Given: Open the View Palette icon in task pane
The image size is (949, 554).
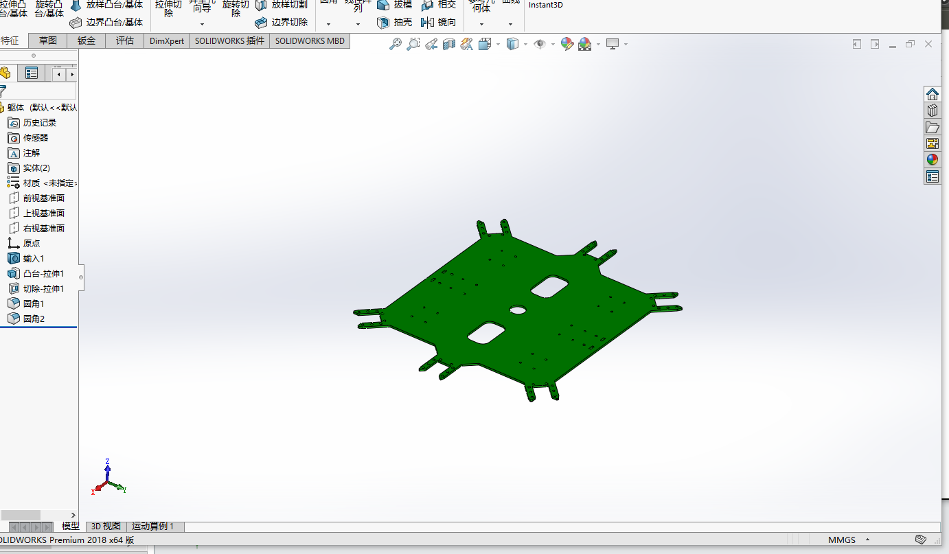Looking at the screenshot, I should tap(932, 143).
